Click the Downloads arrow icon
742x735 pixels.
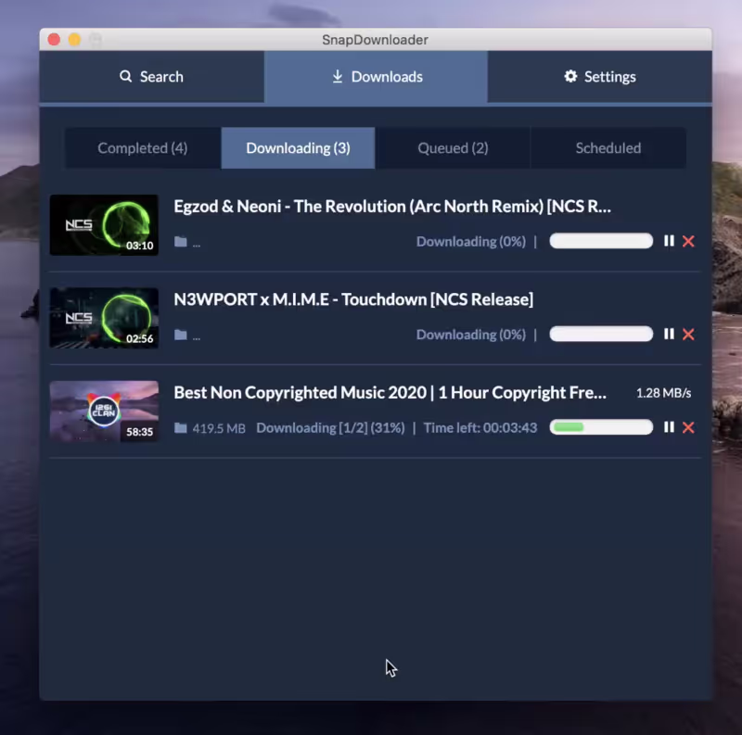[x=337, y=76]
